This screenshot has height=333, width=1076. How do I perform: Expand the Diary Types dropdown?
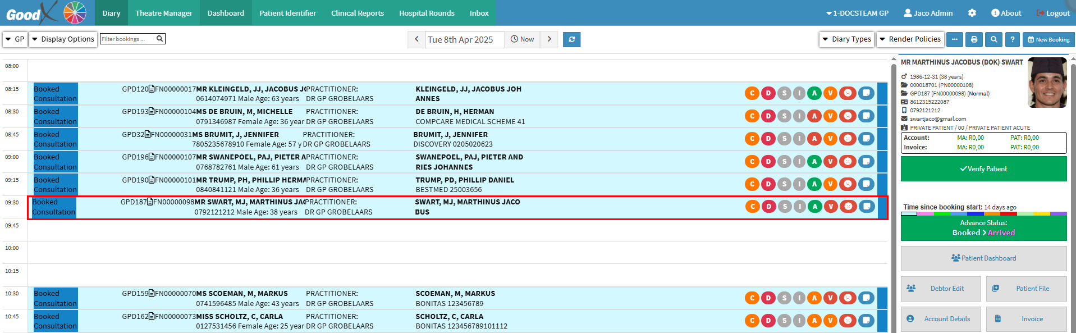coord(846,39)
